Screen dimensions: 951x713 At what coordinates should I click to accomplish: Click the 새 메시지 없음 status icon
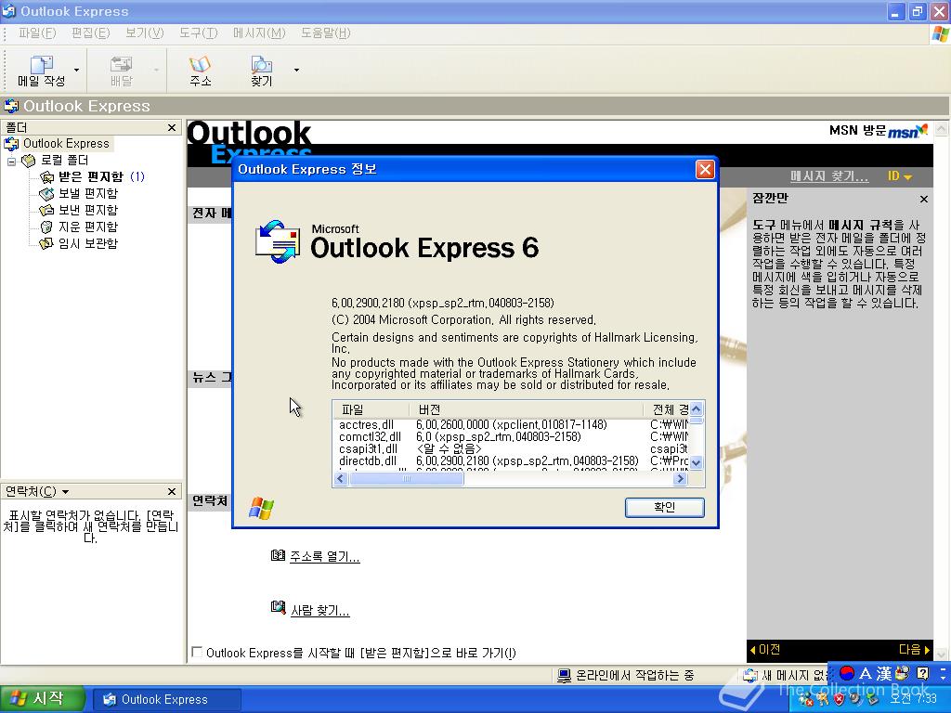750,676
